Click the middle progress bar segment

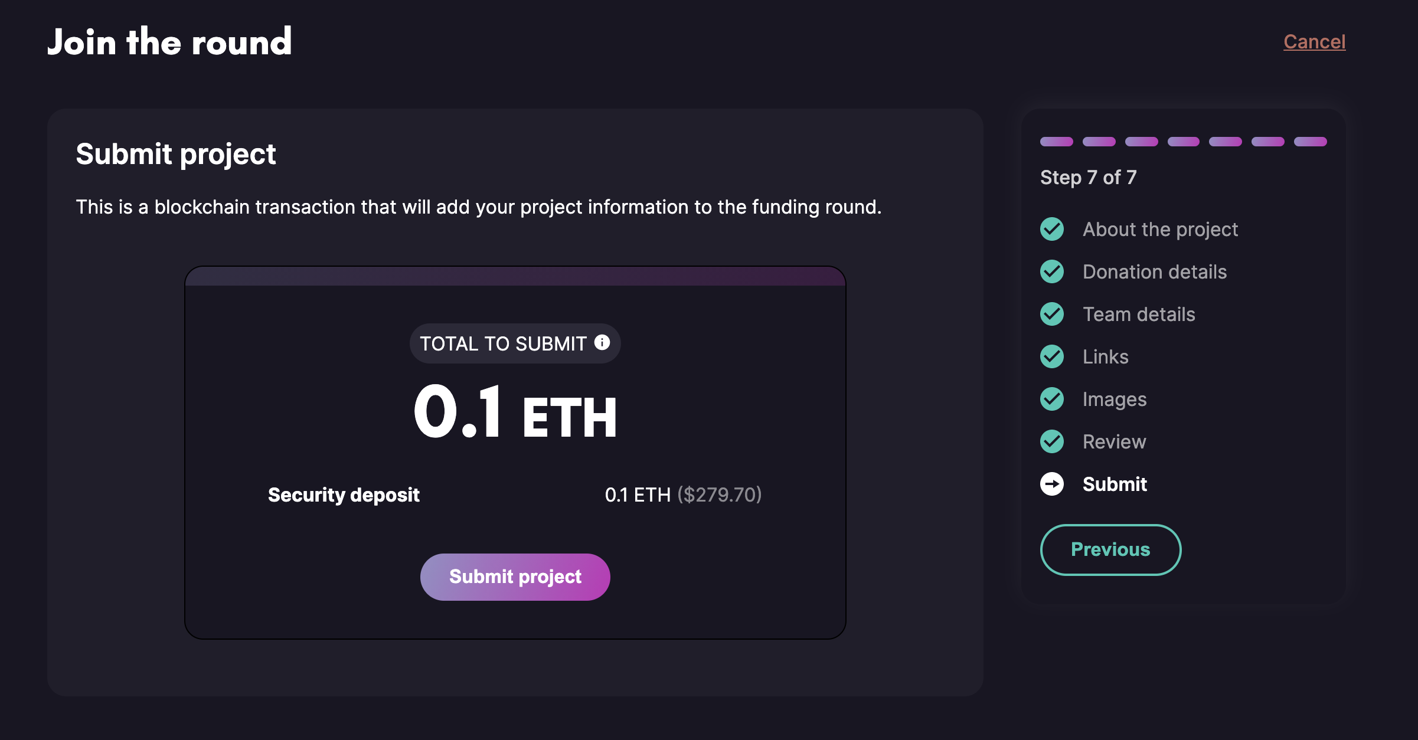coord(1184,142)
